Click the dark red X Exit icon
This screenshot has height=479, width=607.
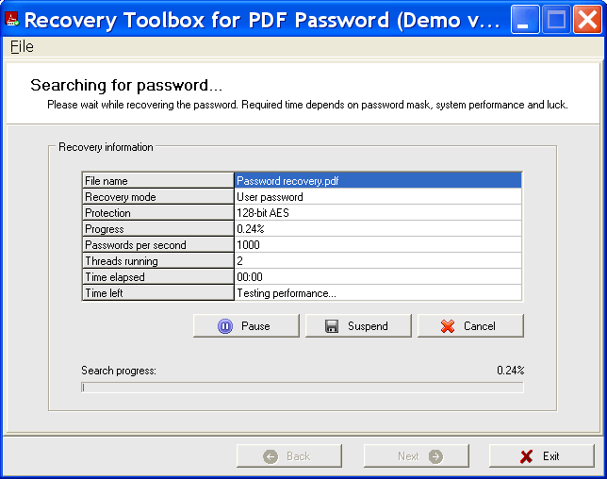(x=526, y=456)
